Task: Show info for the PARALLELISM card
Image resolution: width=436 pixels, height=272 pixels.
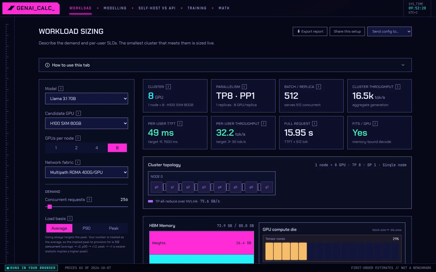Action: pos(244,87)
